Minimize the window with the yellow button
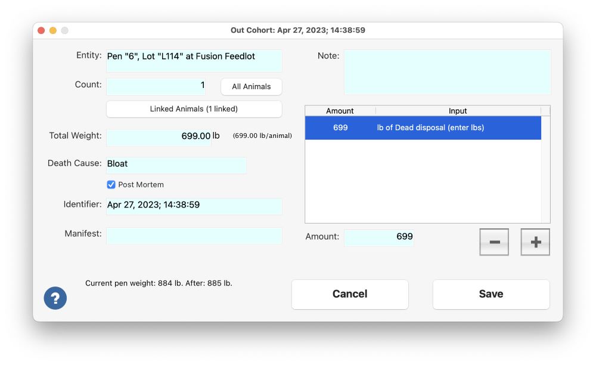 click(x=53, y=30)
